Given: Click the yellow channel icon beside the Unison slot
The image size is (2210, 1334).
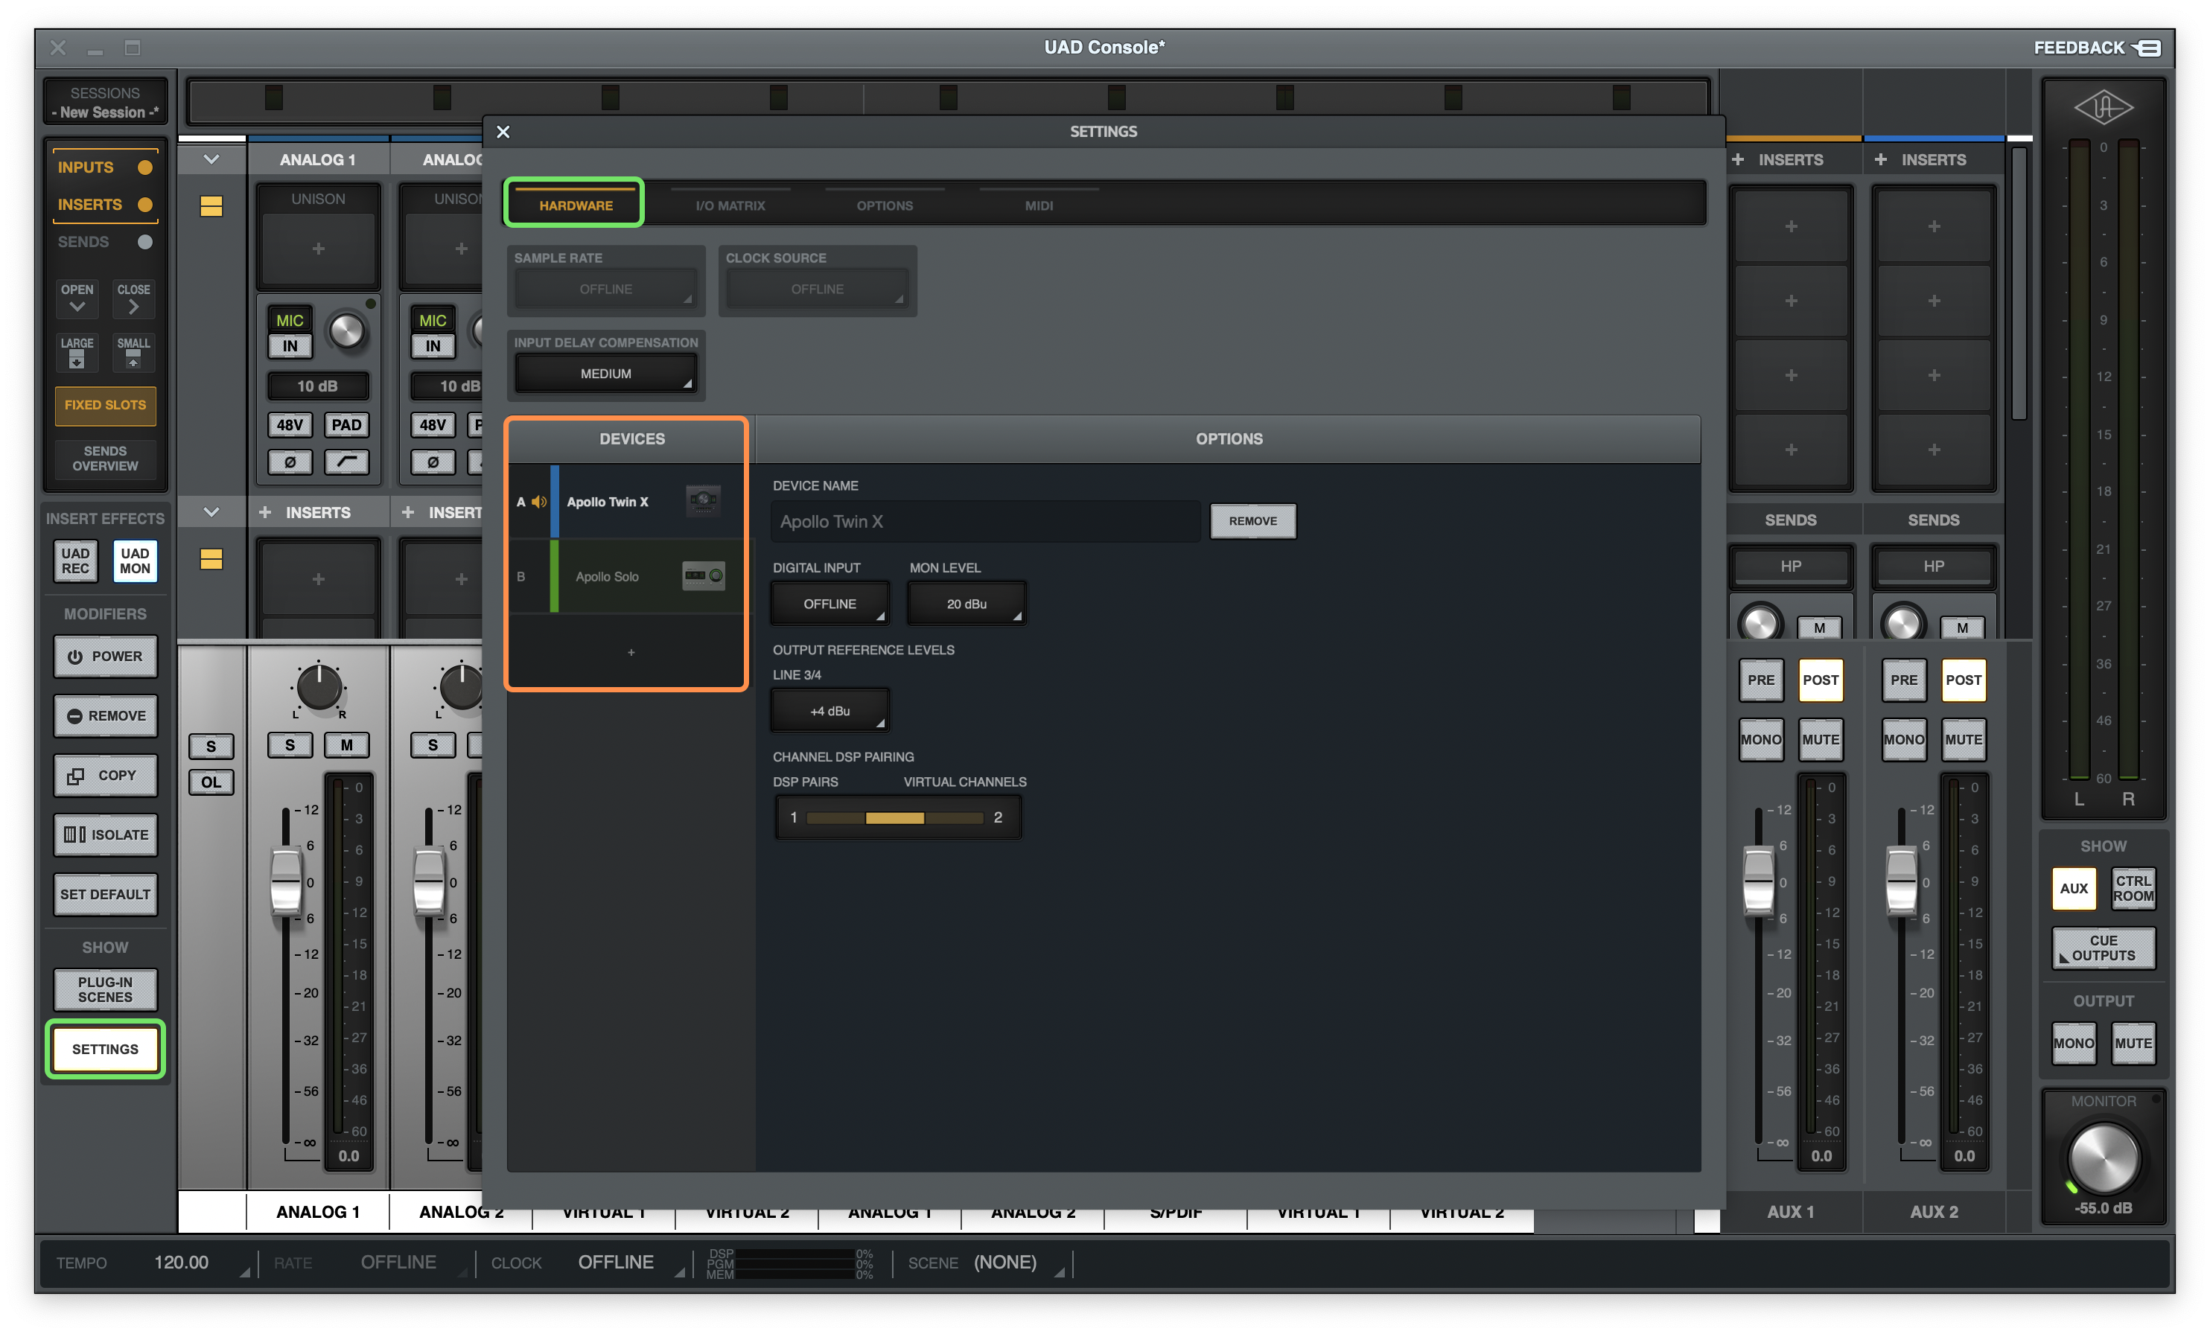Looking at the screenshot, I should (211, 206).
